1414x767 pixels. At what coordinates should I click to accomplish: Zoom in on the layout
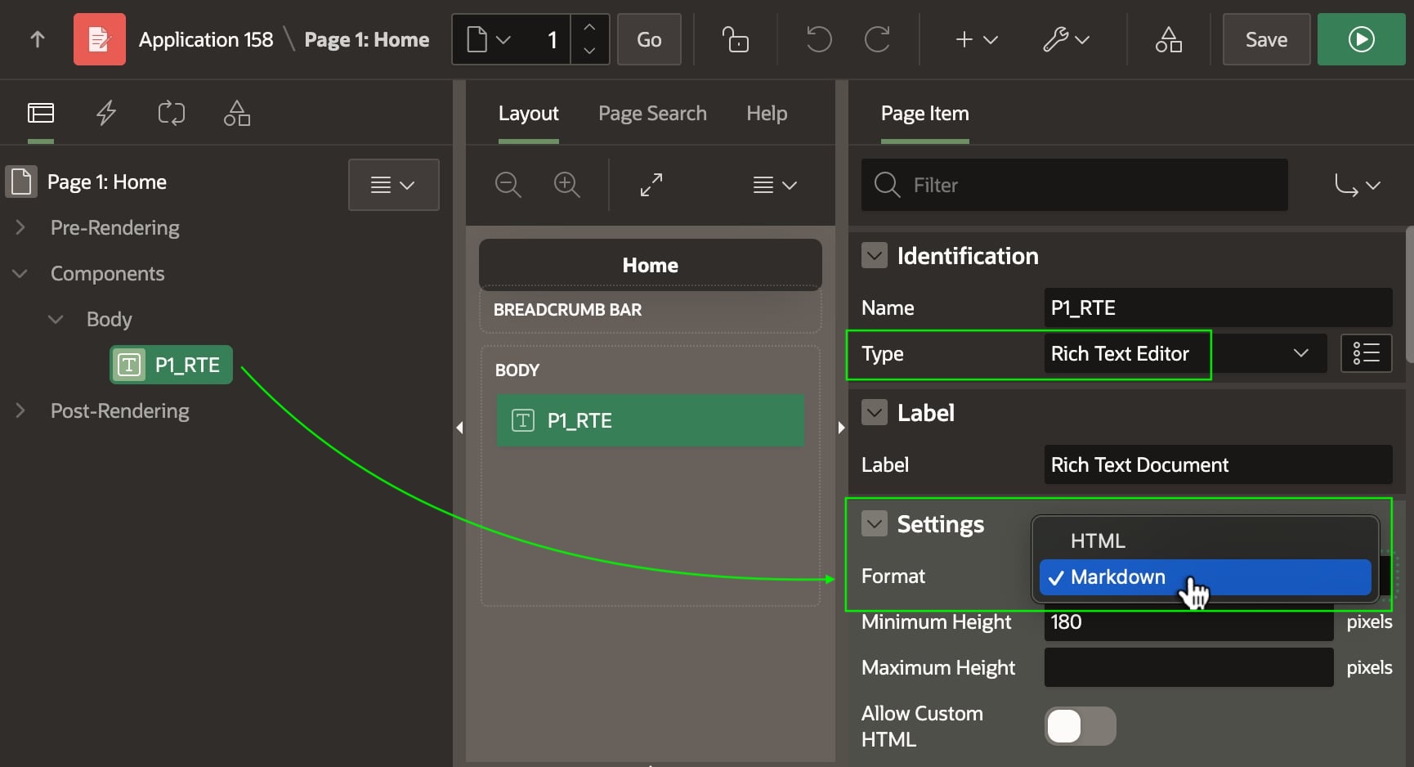coord(566,185)
